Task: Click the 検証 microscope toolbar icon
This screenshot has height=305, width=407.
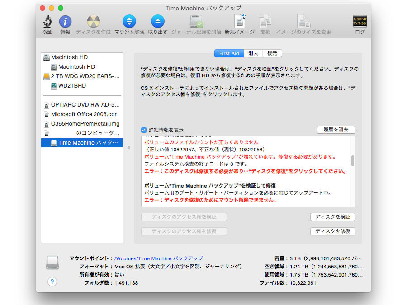Action: (47, 21)
